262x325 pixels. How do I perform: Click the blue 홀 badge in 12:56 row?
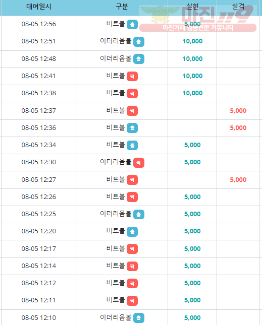[x=132, y=25]
